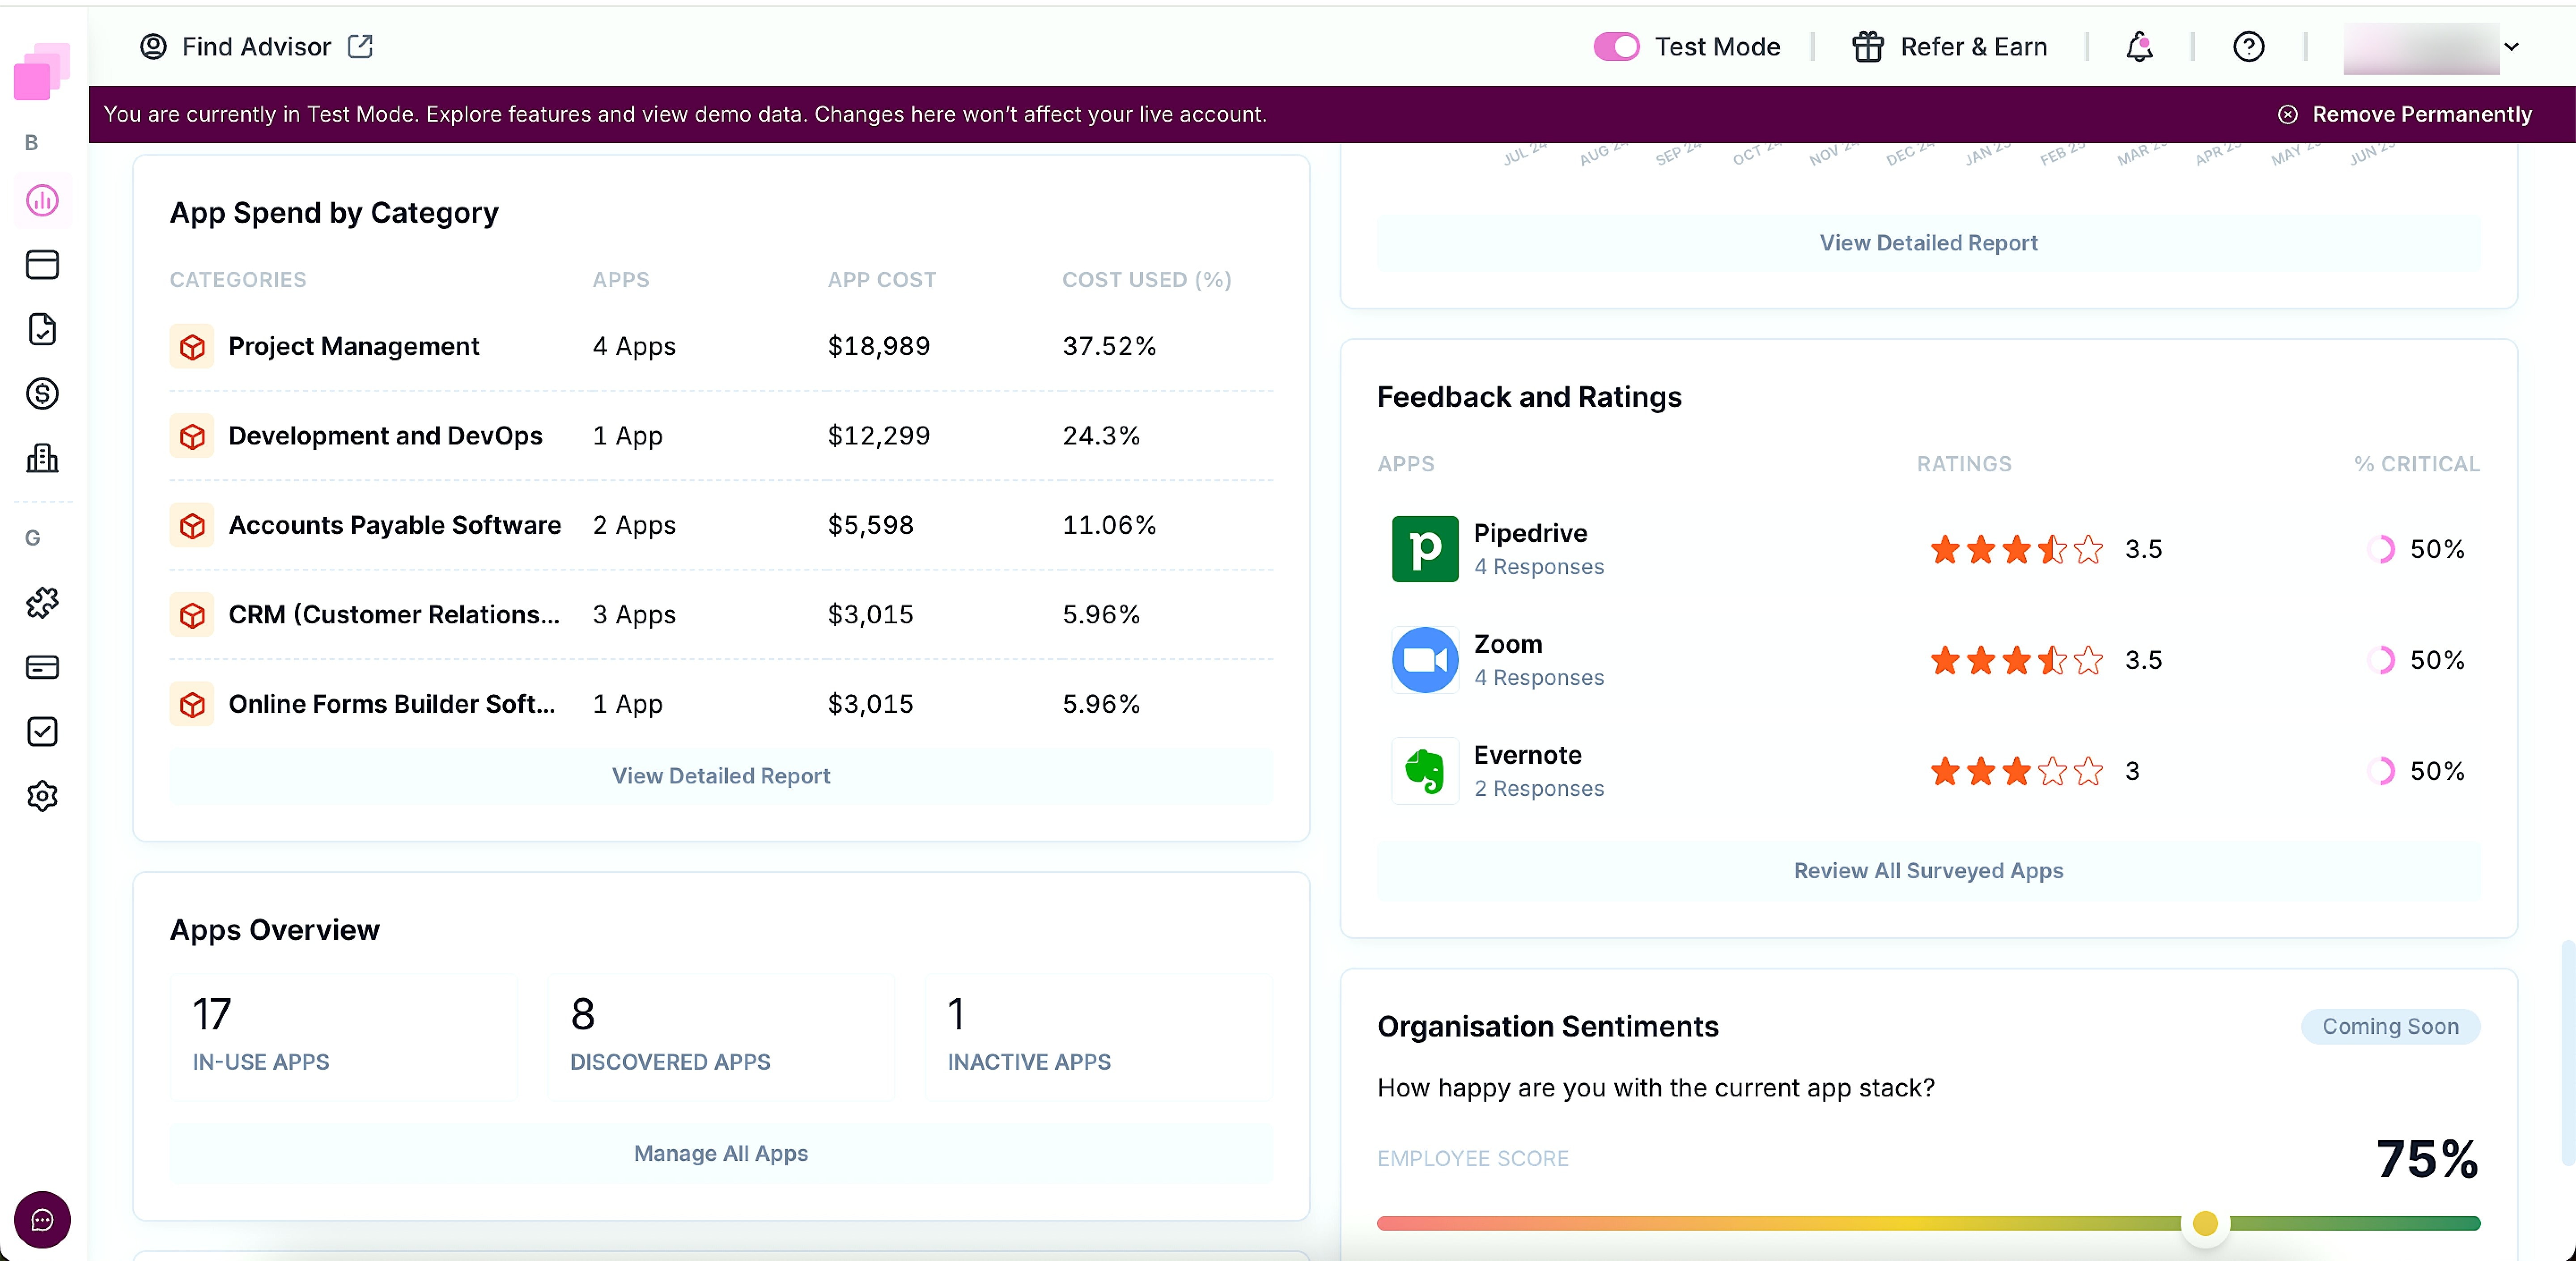This screenshot has height=1261, width=2576.
Task: Click the Project Management category icon
Action: (192, 347)
